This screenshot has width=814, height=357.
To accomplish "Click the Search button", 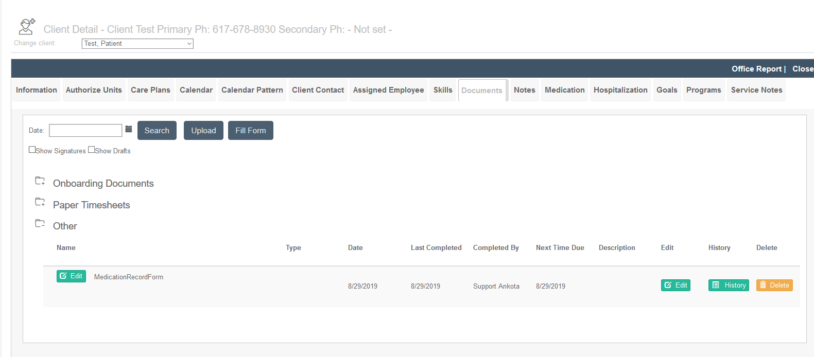I will [x=157, y=131].
